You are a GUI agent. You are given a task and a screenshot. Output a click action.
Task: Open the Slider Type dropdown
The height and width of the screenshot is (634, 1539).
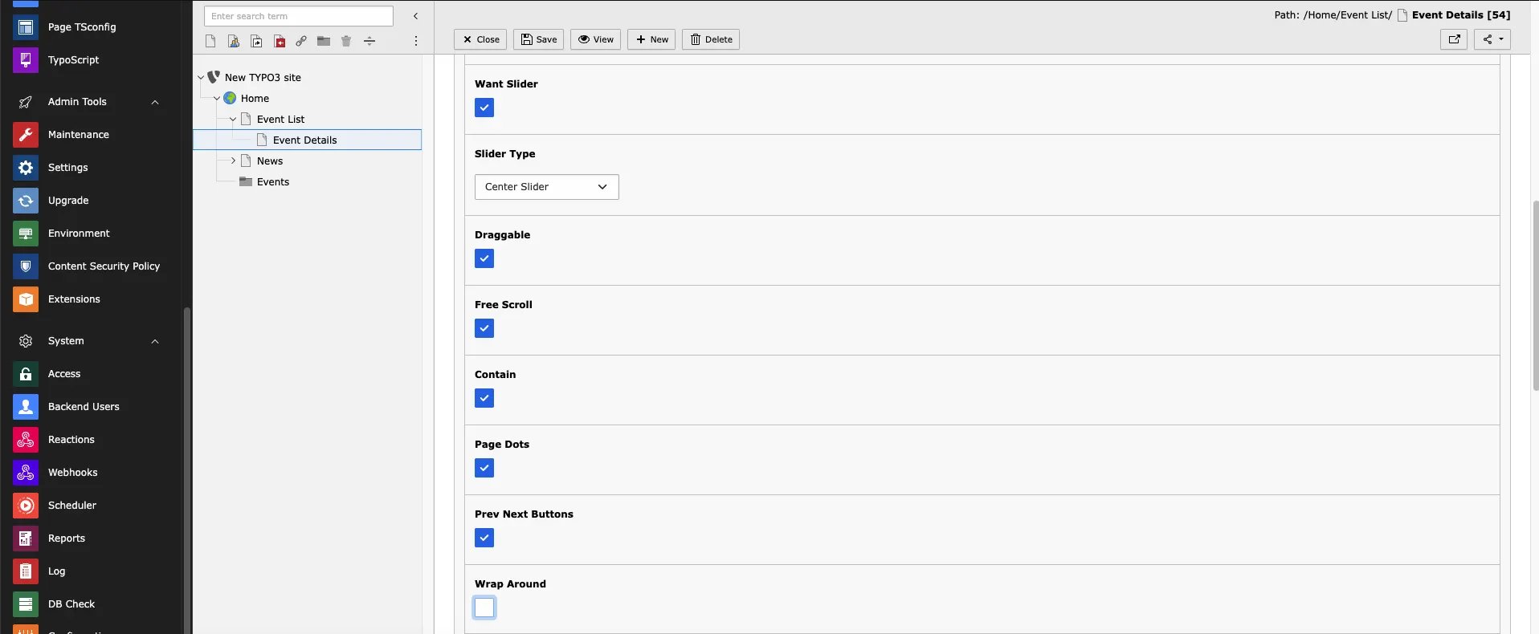point(547,187)
